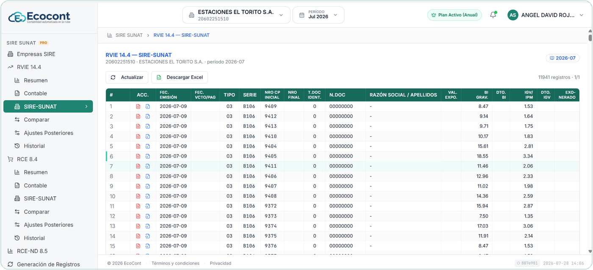Open Términos y condiciones link
The height and width of the screenshot is (270, 593).
click(x=175, y=263)
